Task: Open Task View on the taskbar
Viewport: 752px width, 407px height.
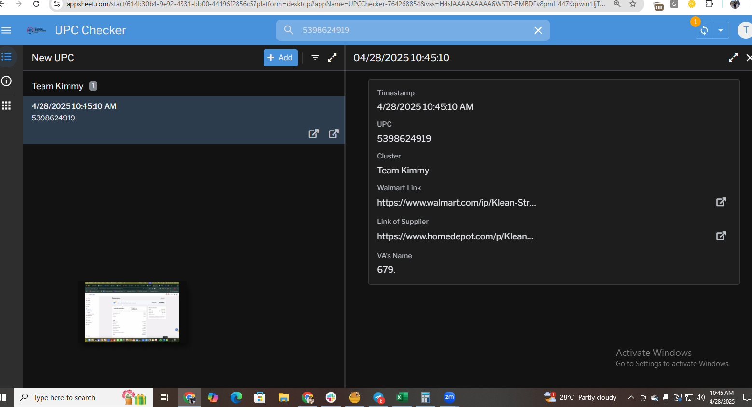Action: 165,397
